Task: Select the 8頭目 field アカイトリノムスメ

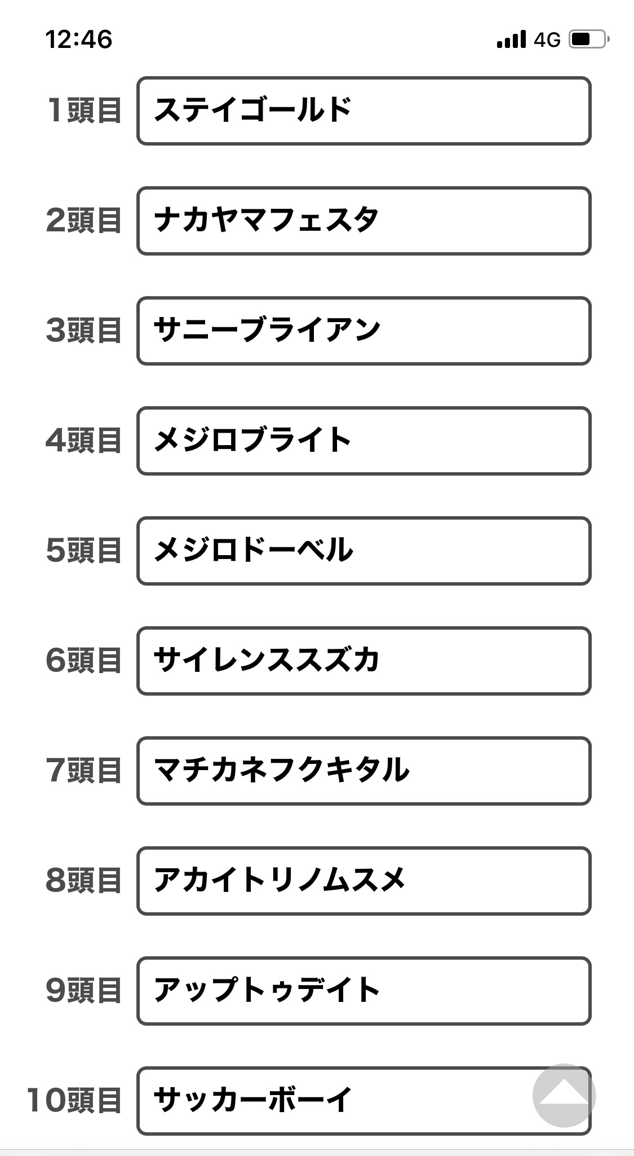Action: pyautogui.click(x=364, y=881)
